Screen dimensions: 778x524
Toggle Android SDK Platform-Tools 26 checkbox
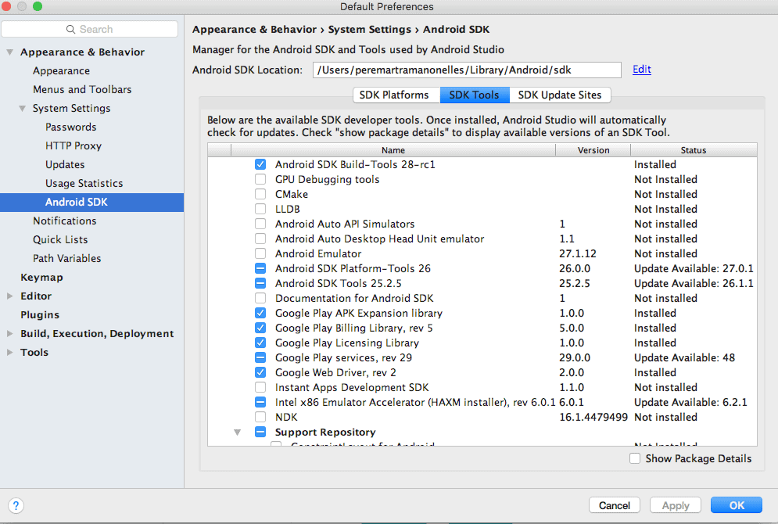tap(260, 268)
